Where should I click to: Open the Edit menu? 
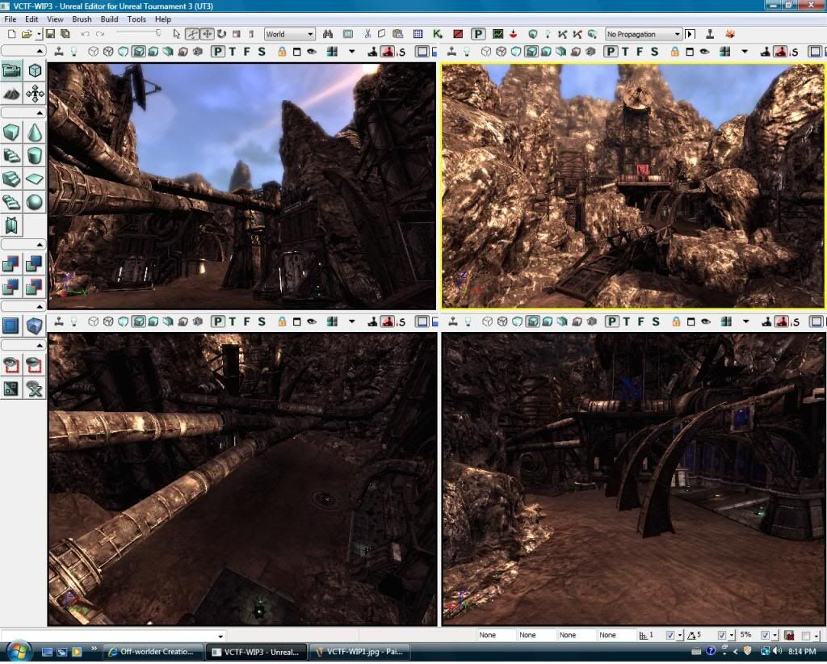point(31,19)
